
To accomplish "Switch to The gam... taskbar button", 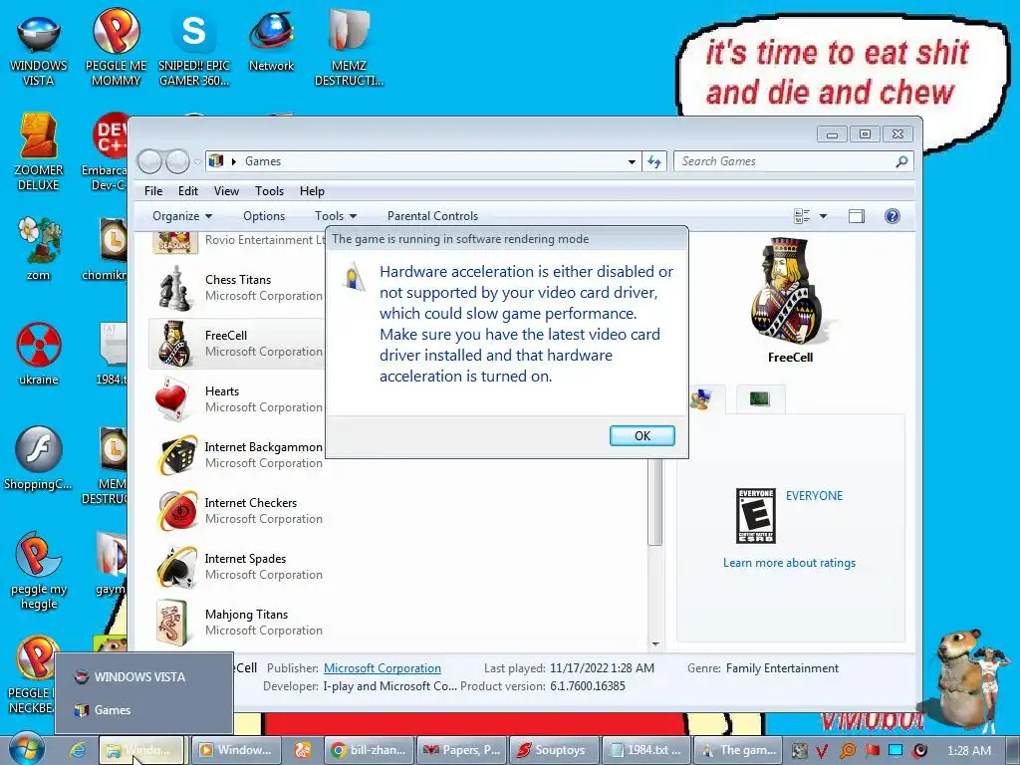I will (x=738, y=750).
